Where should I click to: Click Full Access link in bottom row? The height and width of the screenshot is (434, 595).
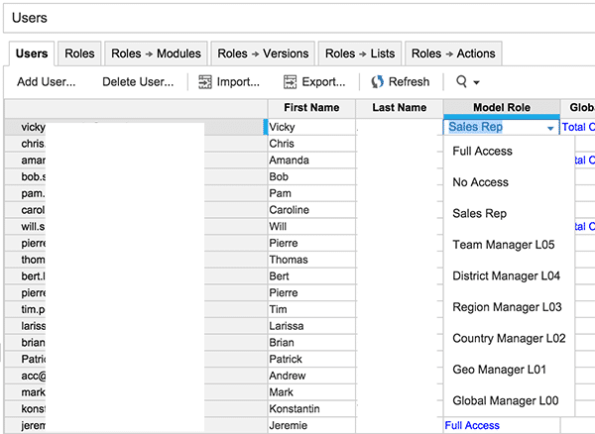pos(472,425)
